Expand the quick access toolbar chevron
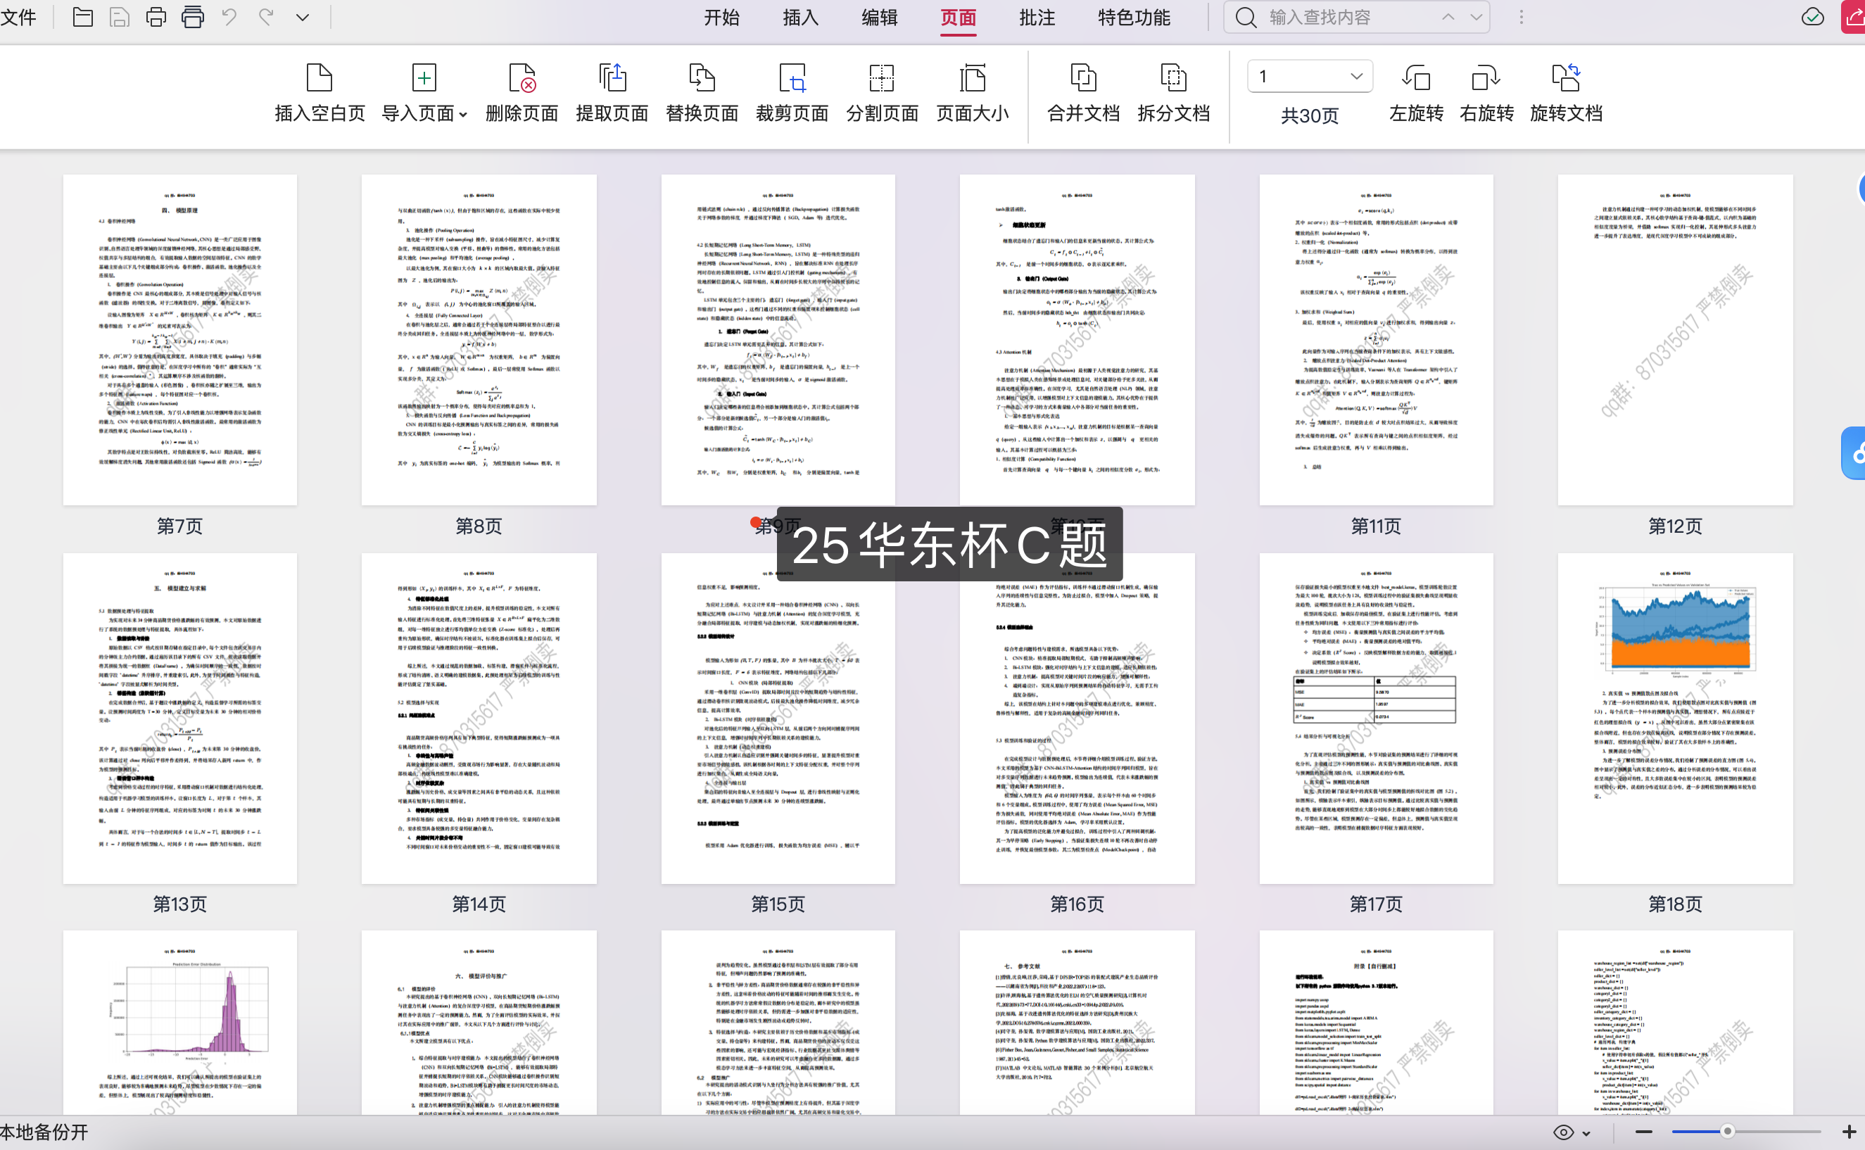This screenshot has width=1865, height=1150. click(303, 17)
